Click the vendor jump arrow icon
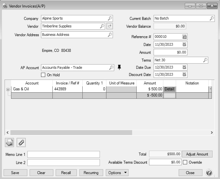 pyautogui.click(x=110, y=26)
